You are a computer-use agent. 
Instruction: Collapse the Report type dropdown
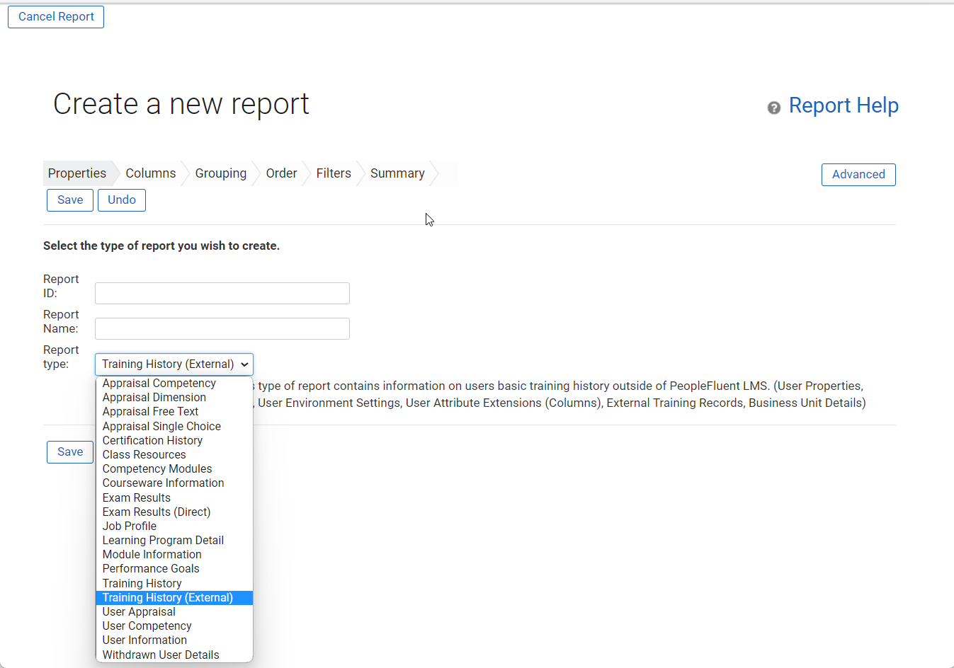pyautogui.click(x=174, y=364)
